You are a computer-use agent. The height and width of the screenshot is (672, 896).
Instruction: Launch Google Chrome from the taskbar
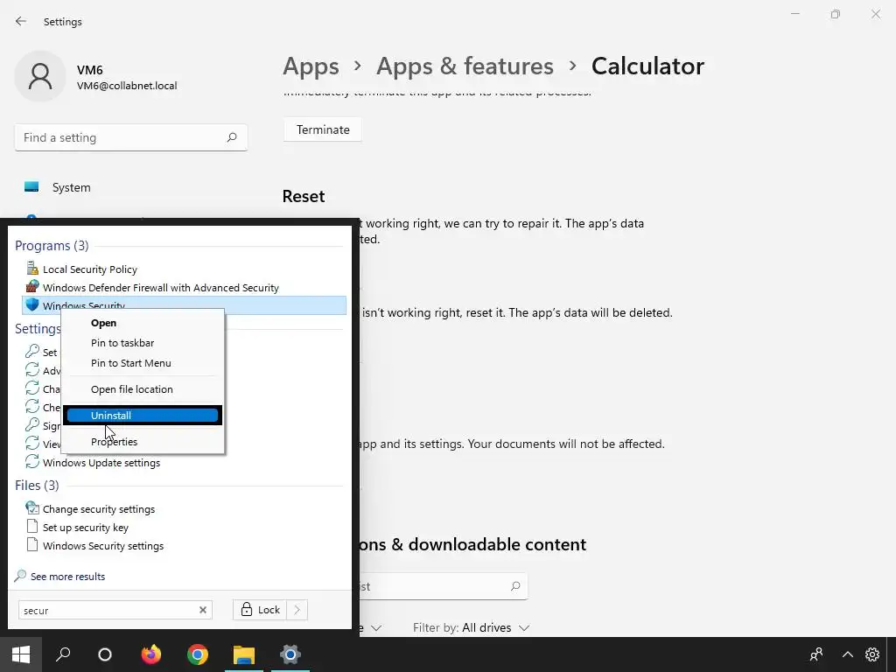click(198, 654)
